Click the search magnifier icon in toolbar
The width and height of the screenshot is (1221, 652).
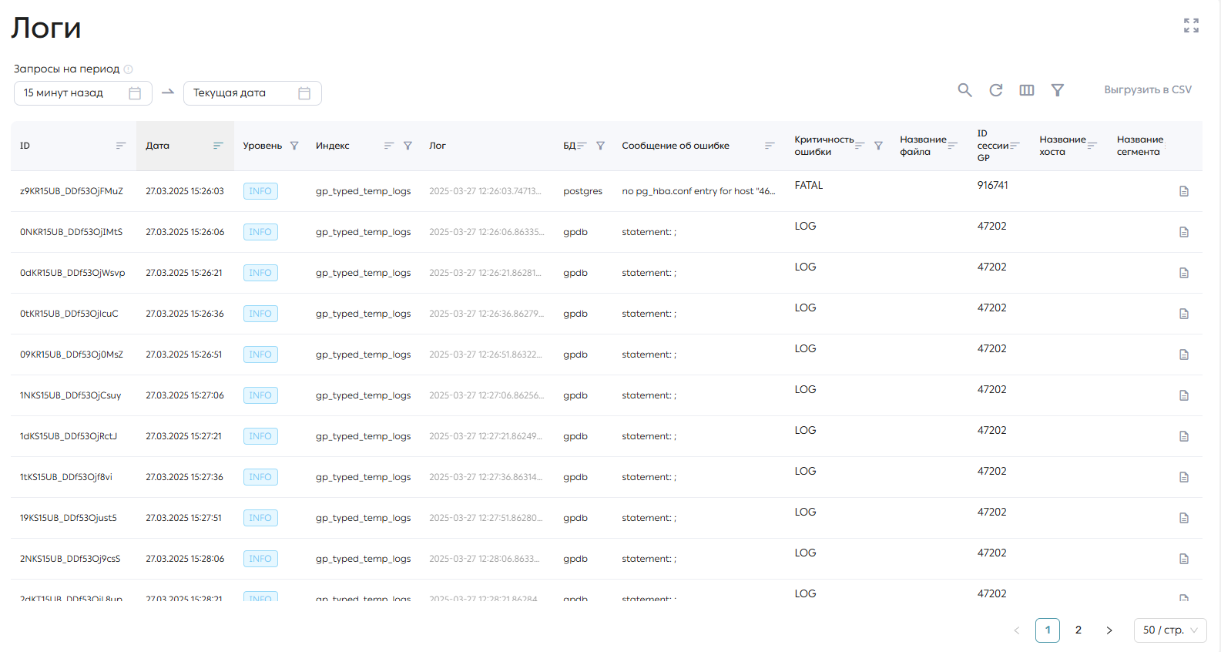tap(964, 90)
